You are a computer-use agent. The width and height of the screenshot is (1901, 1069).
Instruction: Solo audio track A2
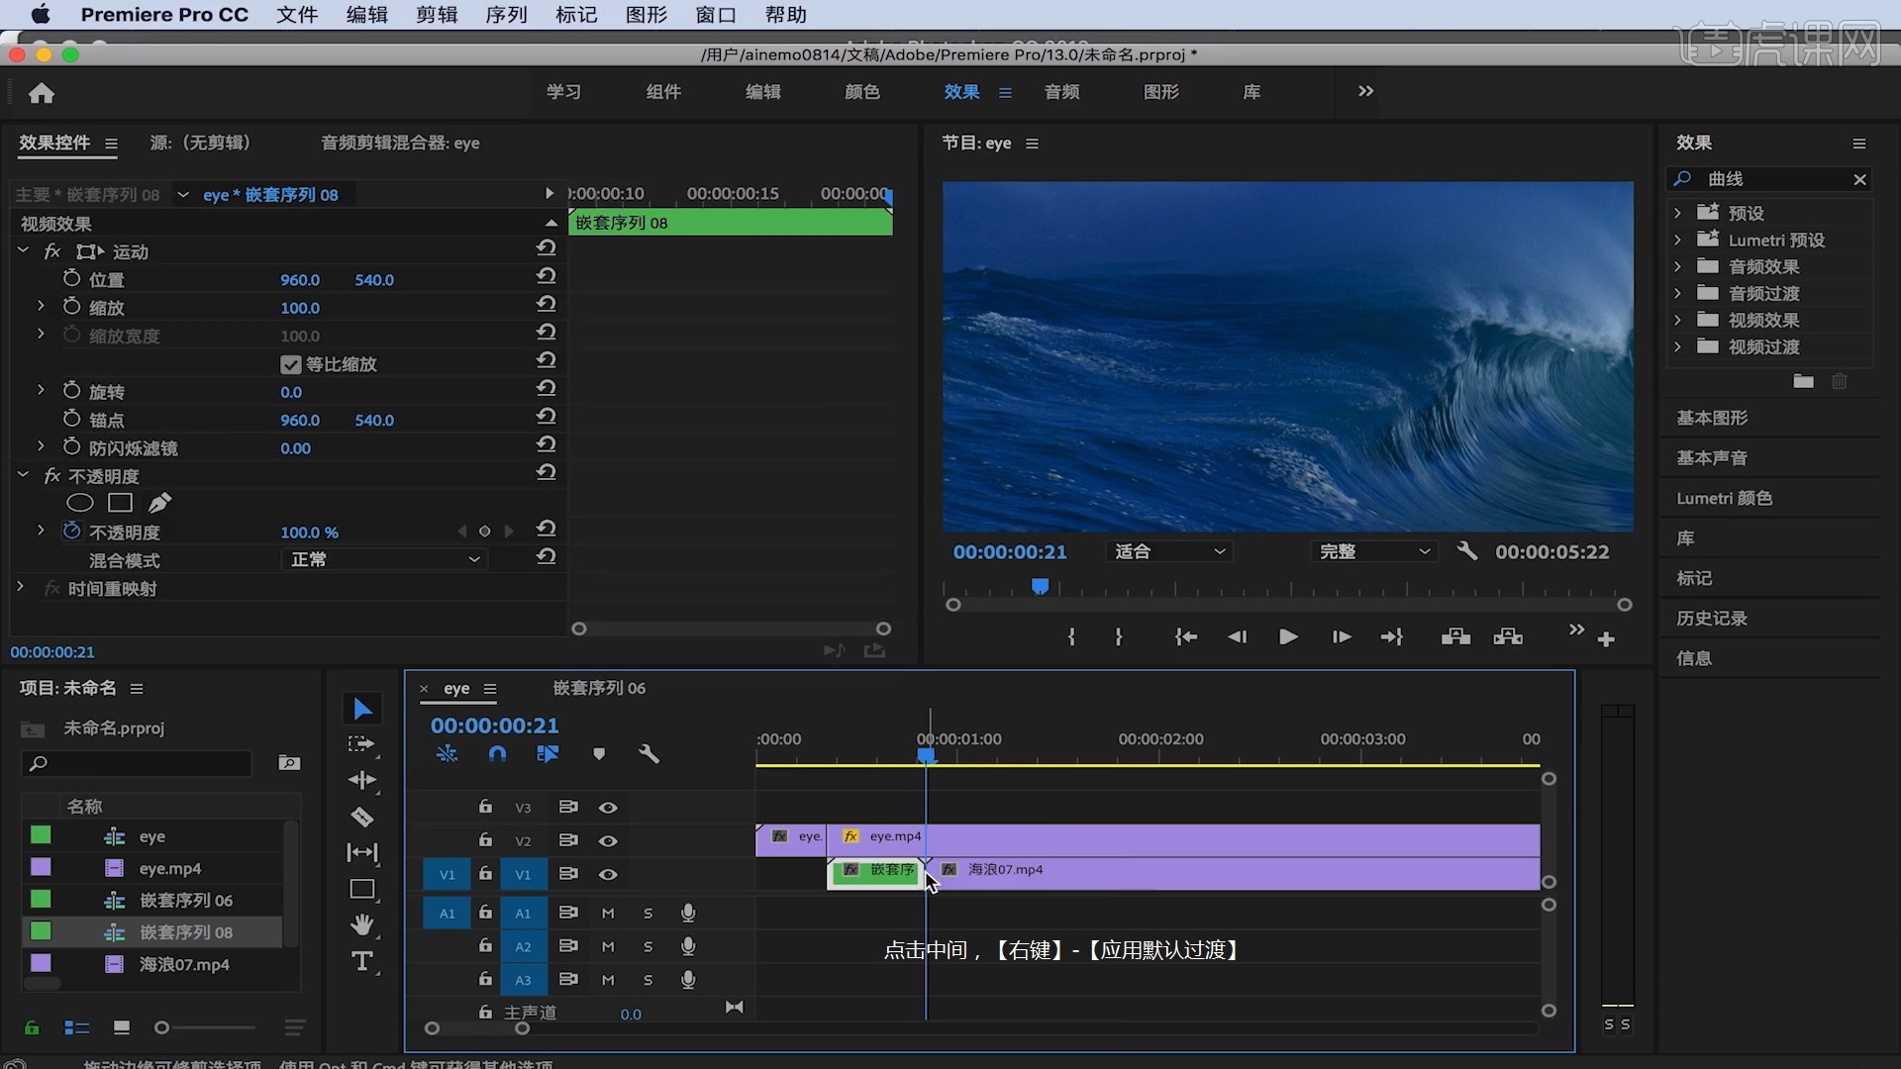(x=649, y=947)
